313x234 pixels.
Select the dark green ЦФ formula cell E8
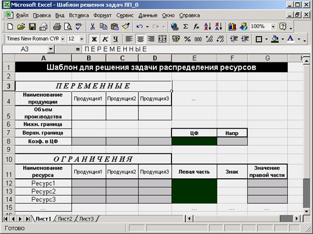click(x=194, y=141)
